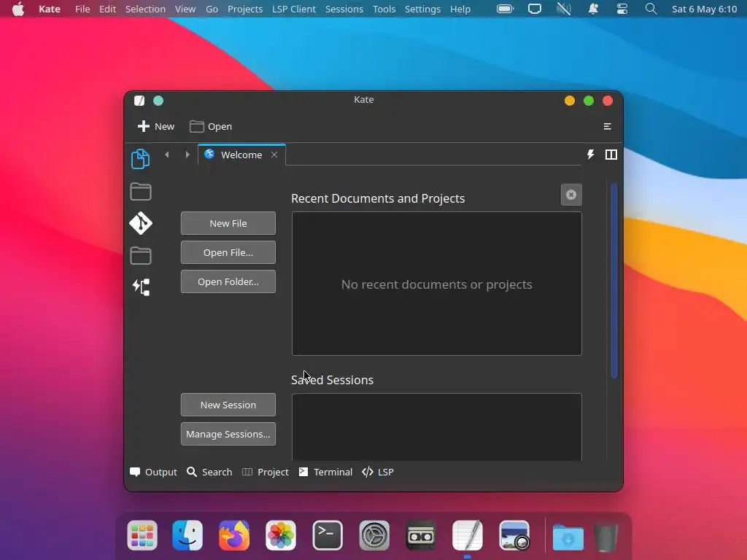This screenshot has width=747, height=560.
Task: Show the Project bottom panel
Action: (266, 472)
